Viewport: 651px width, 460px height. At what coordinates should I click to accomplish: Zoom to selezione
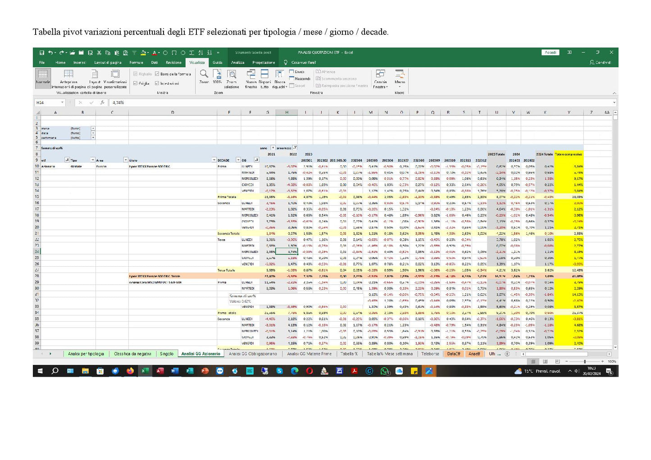coord(232,79)
